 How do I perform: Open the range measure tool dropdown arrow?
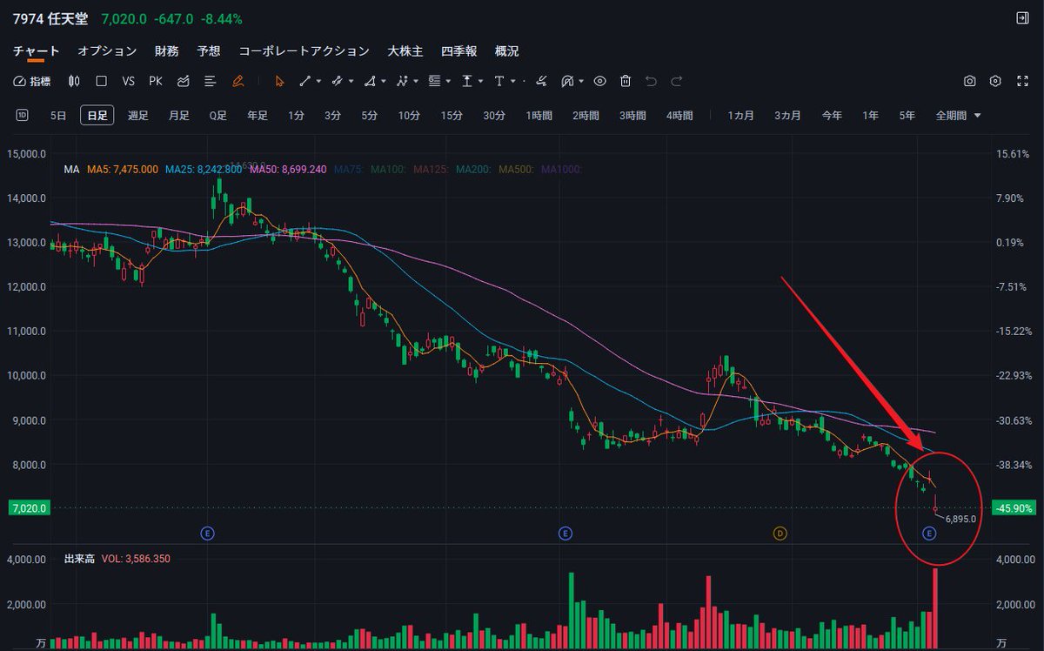(481, 81)
